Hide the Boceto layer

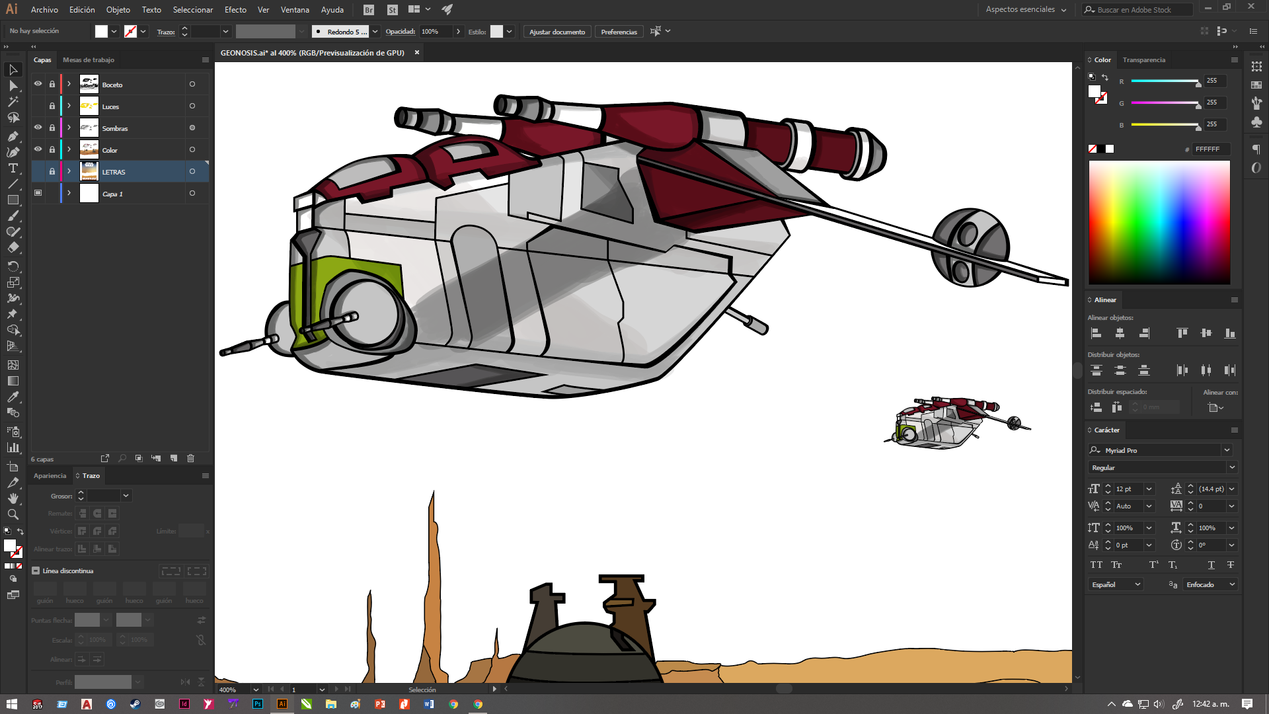38,84
